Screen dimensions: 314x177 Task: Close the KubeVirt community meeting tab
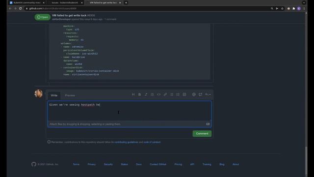(x=44, y=3)
